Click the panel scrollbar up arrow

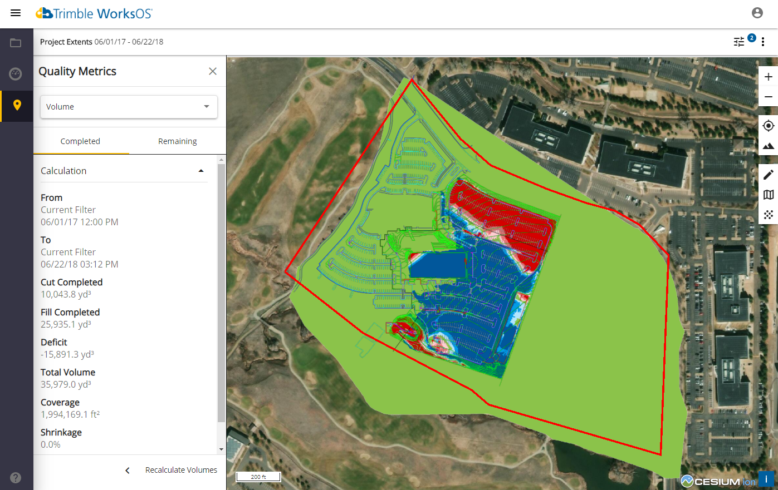click(222, 160)
